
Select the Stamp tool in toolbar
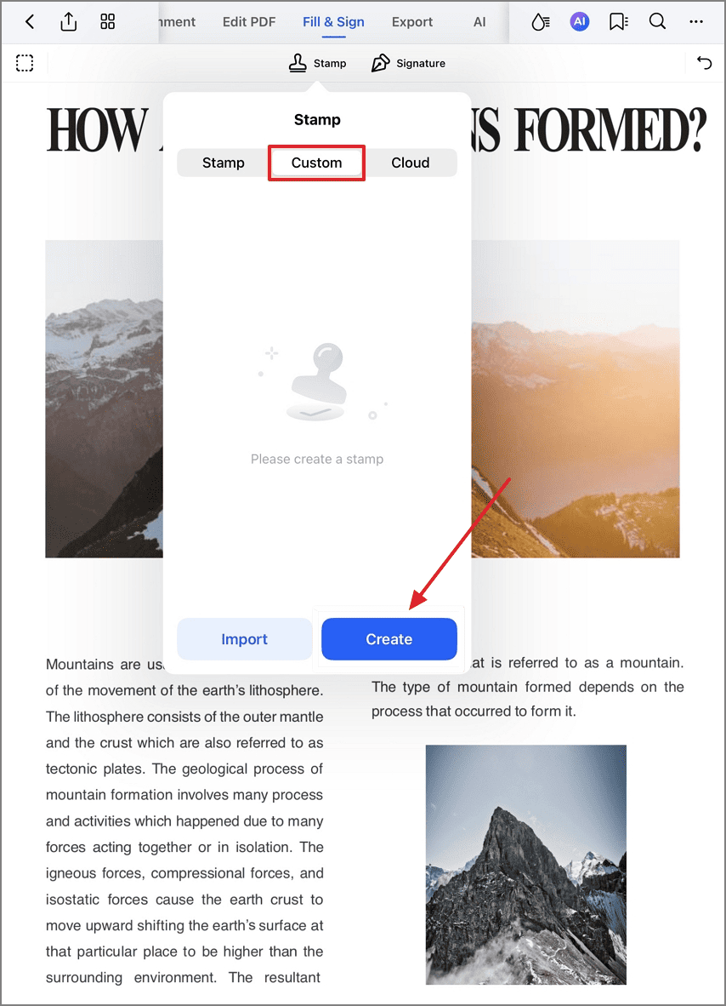coord(317,63)
